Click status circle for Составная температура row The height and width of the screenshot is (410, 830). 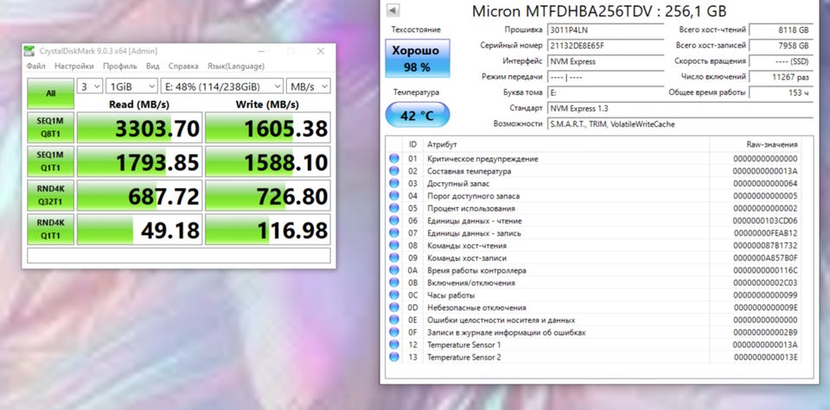point(394,171)
